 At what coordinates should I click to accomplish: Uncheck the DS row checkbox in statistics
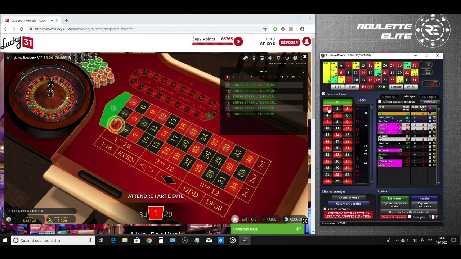[x=430, y=114]
